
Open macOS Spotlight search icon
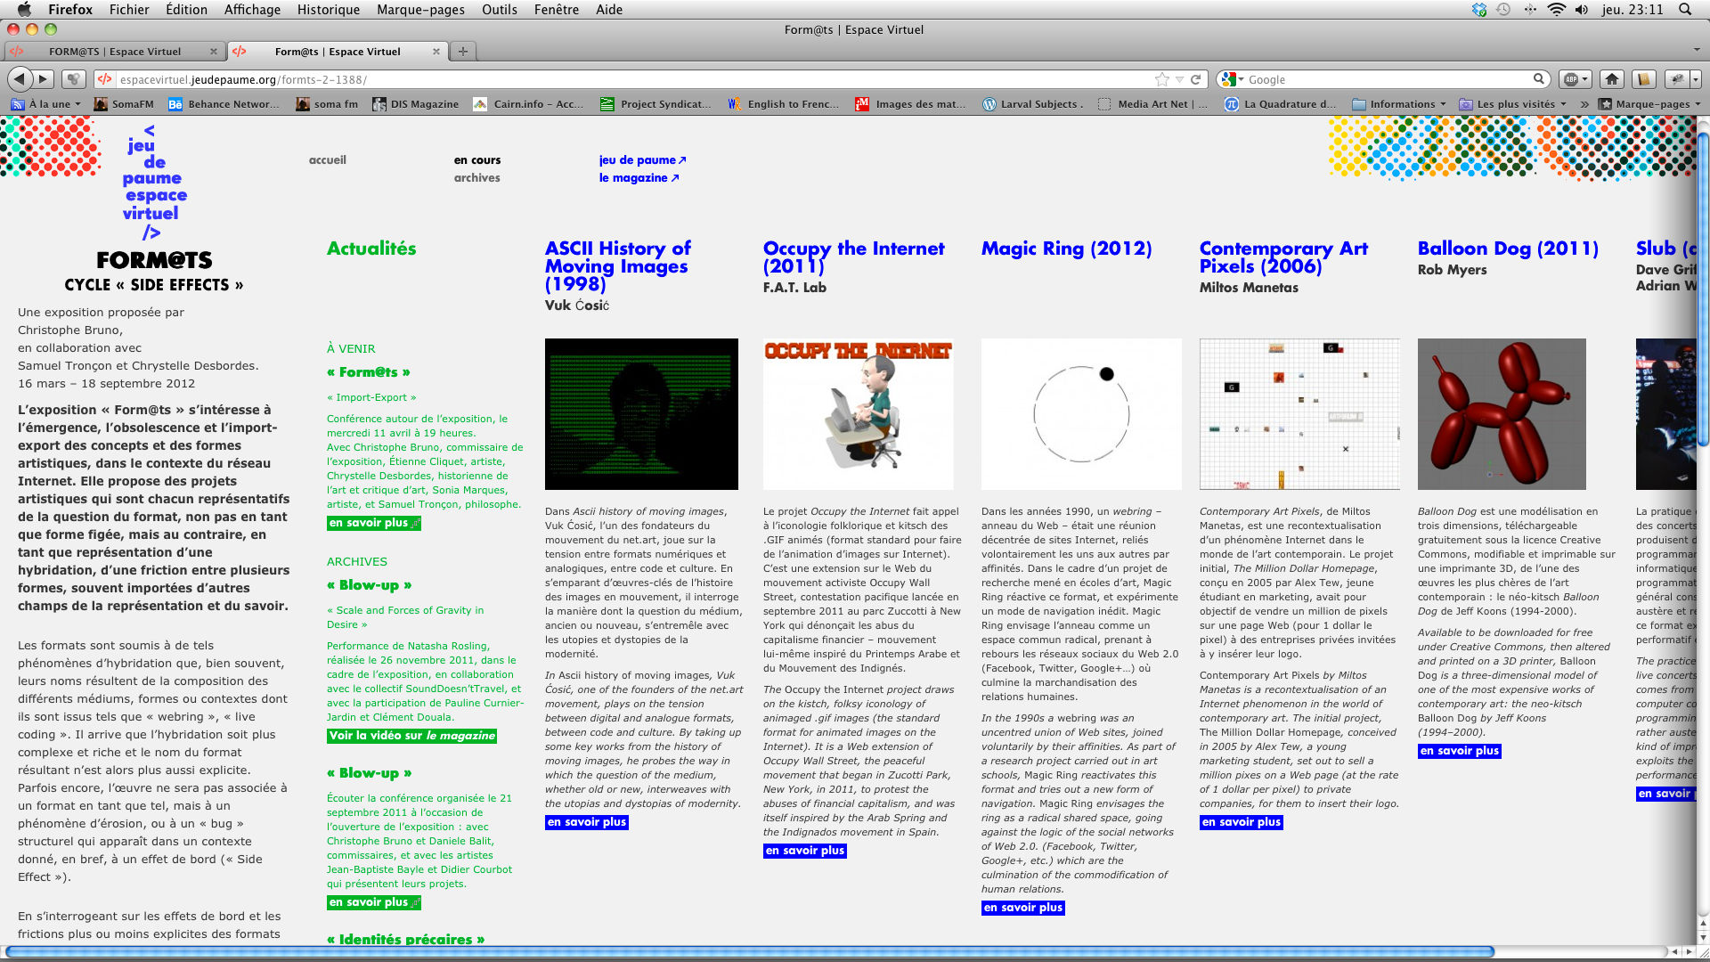coord(1685,10)
